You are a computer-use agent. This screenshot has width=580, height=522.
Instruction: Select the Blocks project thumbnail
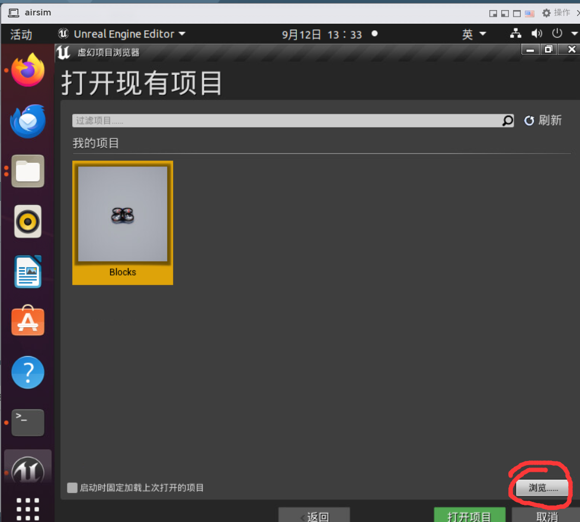coord(123,214)
